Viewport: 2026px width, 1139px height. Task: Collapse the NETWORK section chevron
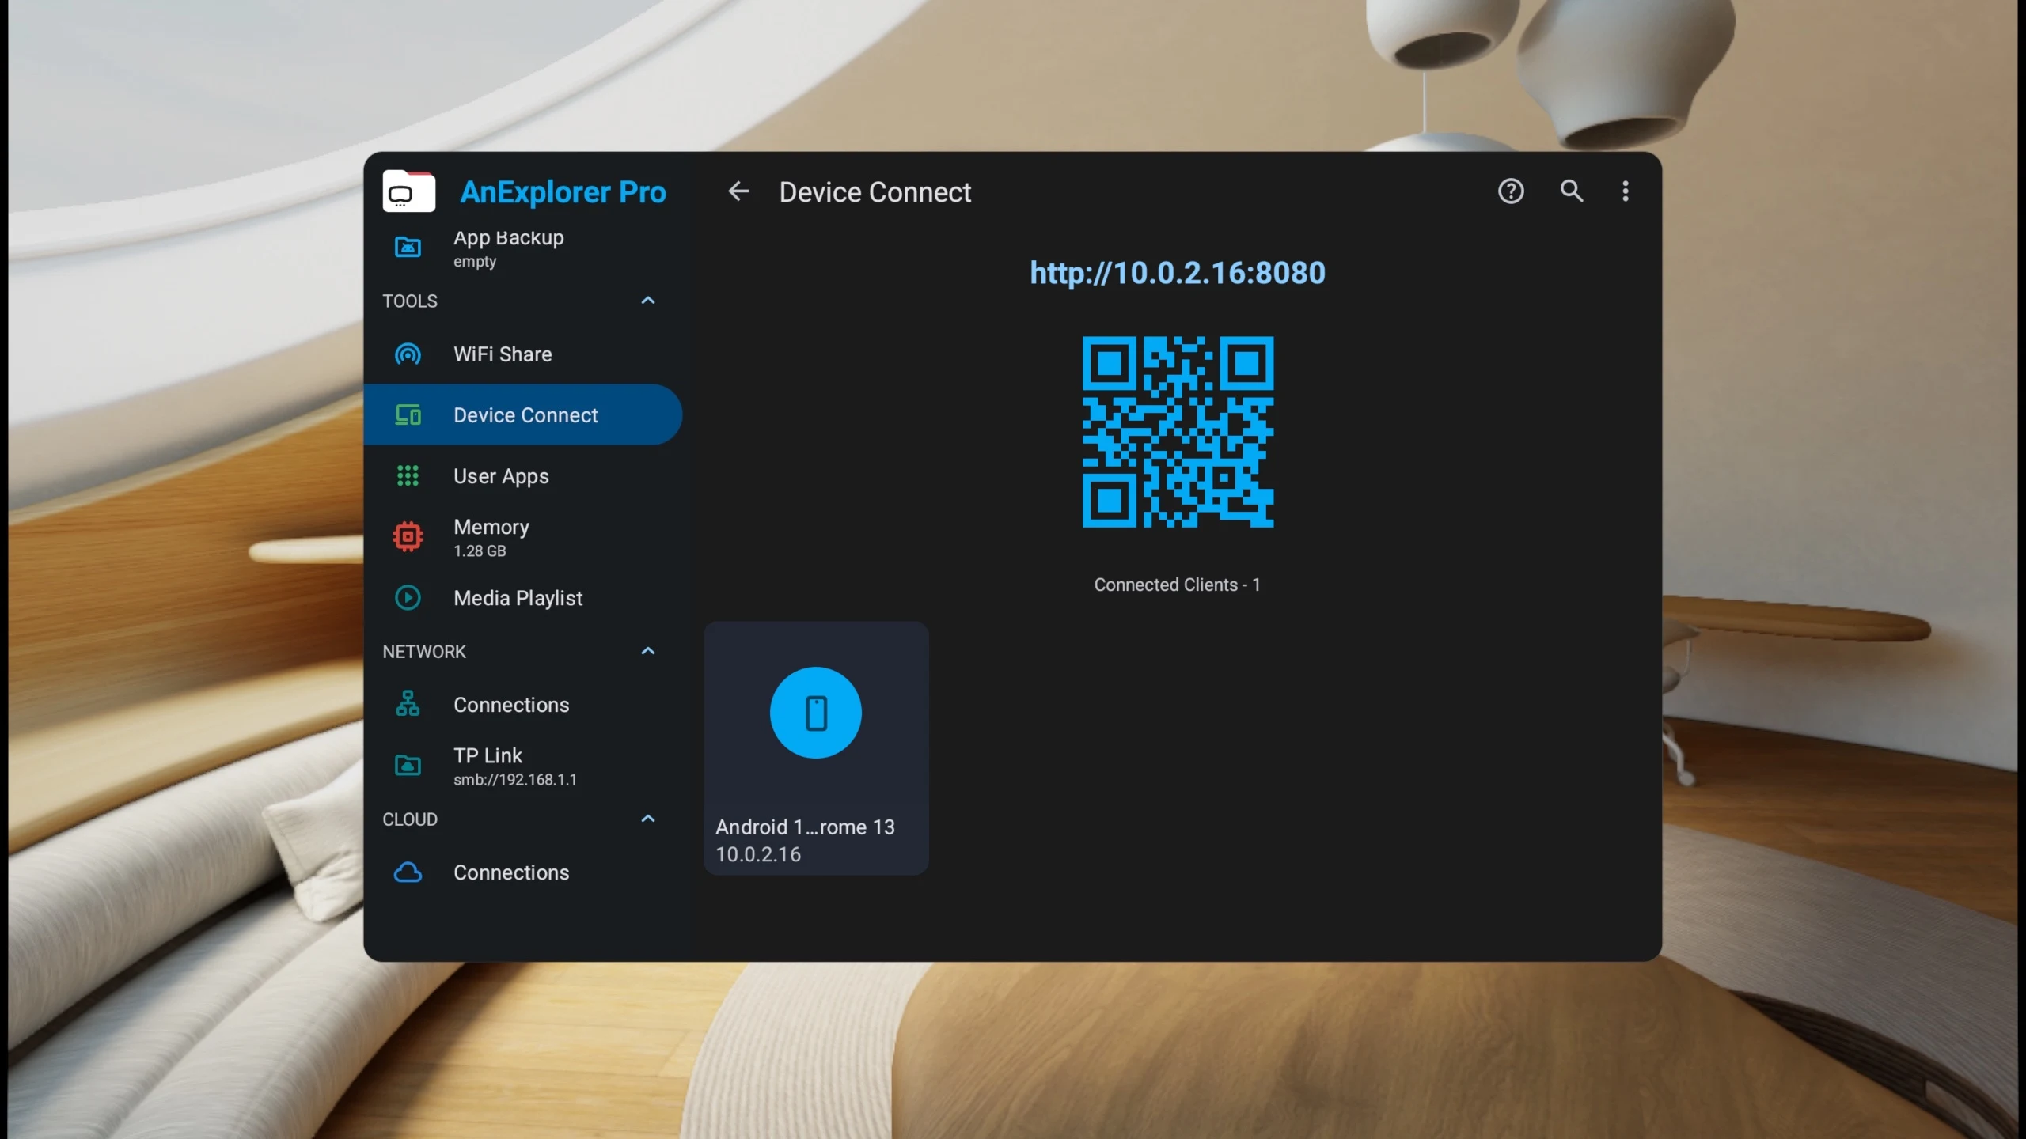(x=648, y=651)
